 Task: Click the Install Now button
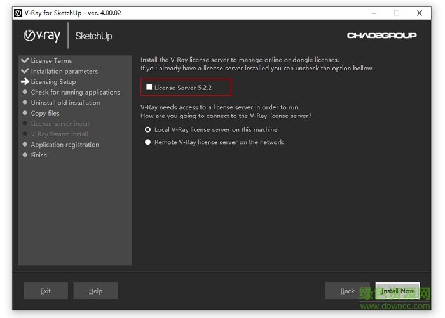397,291
